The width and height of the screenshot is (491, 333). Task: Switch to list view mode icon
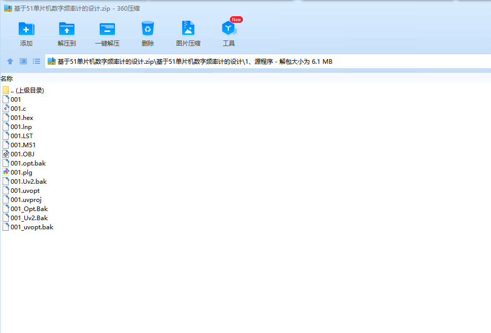[36, 61]
